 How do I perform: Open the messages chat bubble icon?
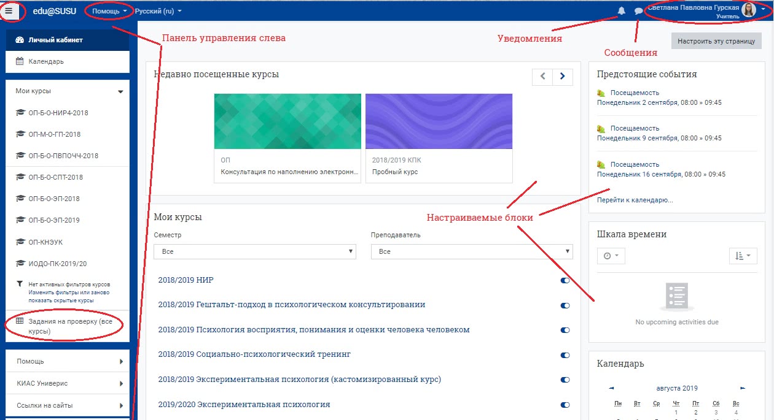pos(638,11)
